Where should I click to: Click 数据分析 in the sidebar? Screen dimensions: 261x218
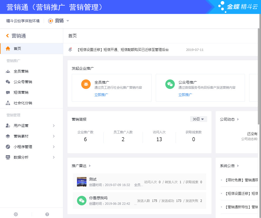pyautogui.click(x=21, y=157)
